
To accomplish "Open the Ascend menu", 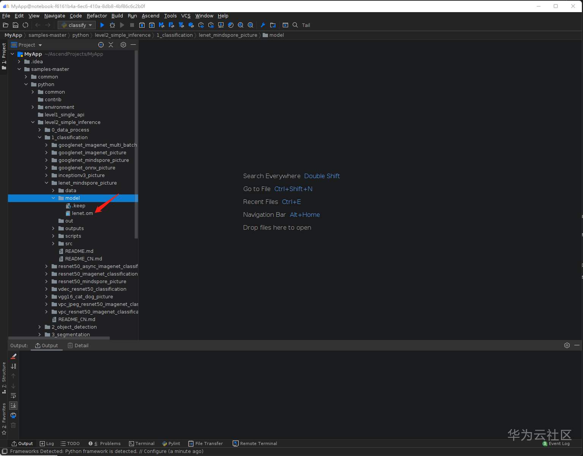I will coord(150,16).
